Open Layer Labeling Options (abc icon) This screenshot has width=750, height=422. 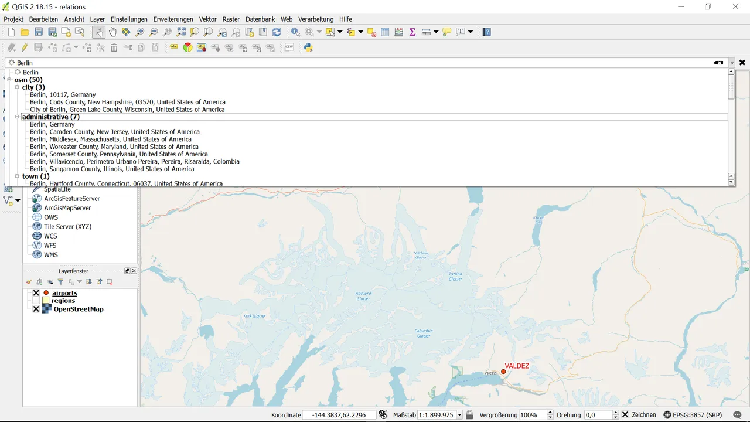tap(174, 47)
